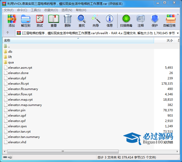Open the Help (帮助) menu

pyautogui.click(x=81, y=10)
